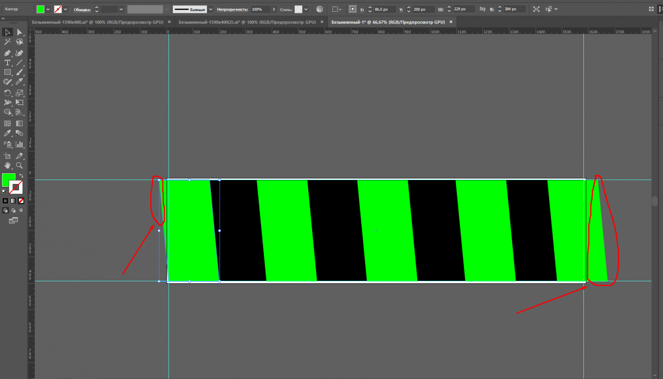Switch to tab Безымянный-1590x400.ai
663x379 pixels.
click(x=98, y=22)
